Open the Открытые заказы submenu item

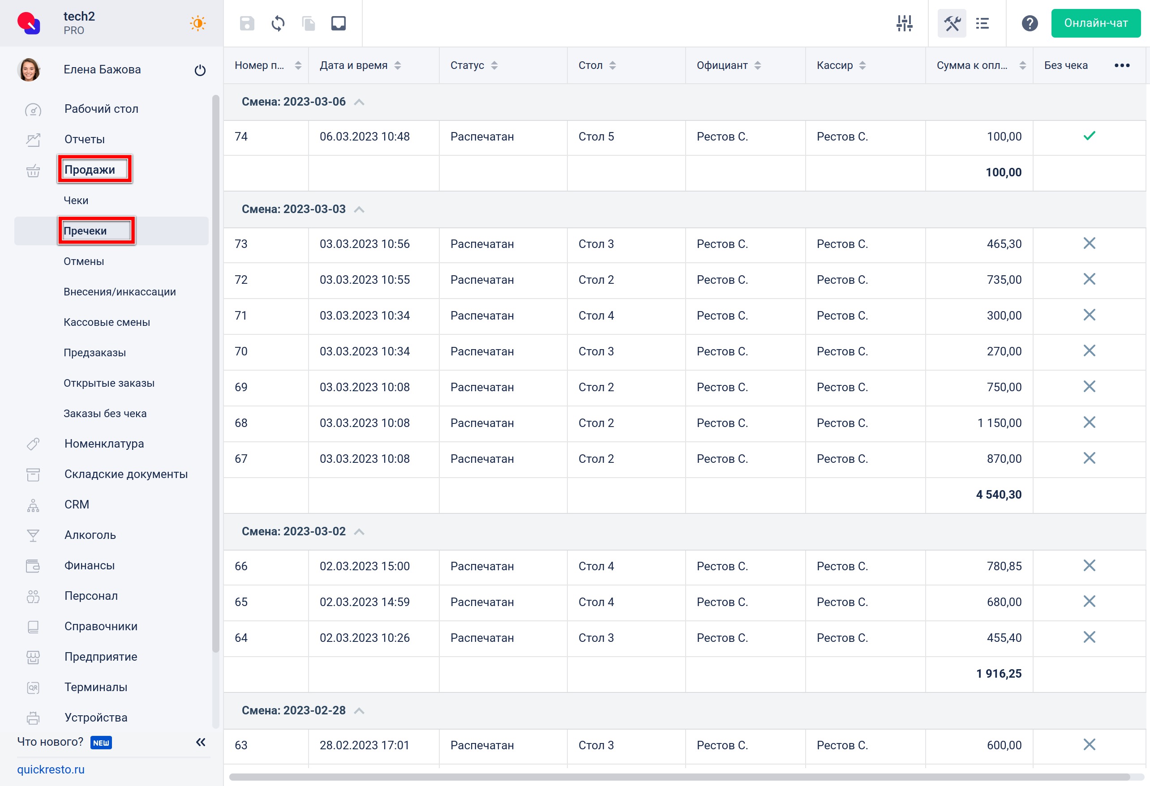click(109, 383)
